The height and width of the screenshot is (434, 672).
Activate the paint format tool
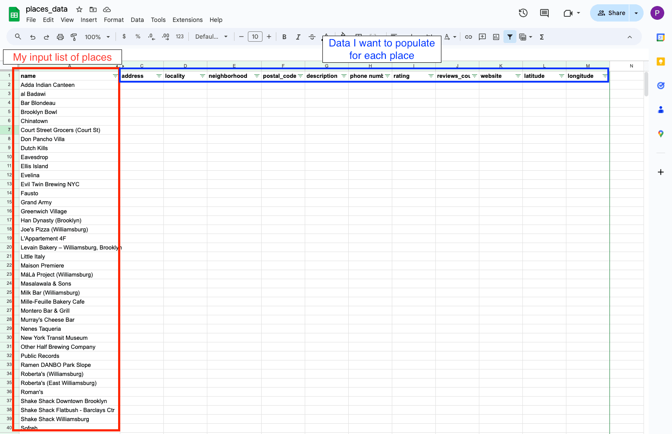tap(74, 37)
